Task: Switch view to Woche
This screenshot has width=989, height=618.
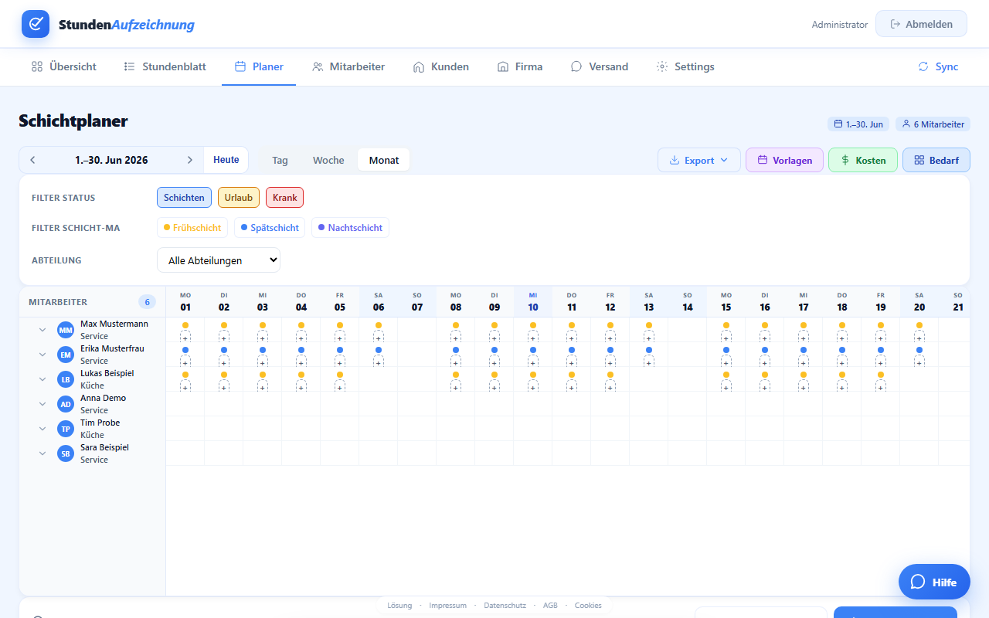Action: click(328, 160)
